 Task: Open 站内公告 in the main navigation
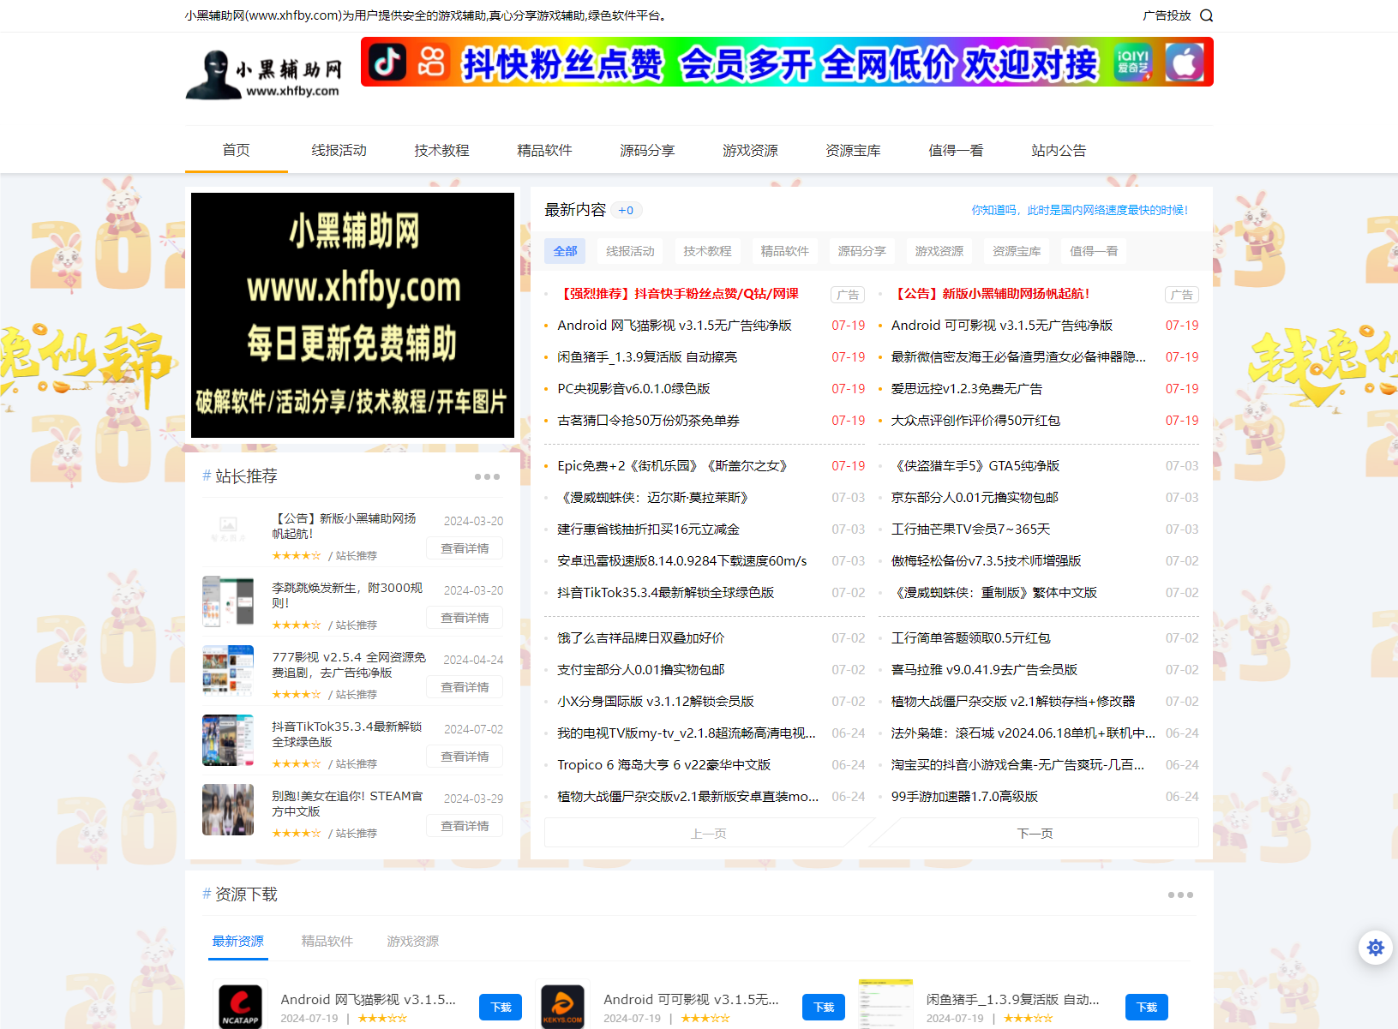coord(1059,150)
